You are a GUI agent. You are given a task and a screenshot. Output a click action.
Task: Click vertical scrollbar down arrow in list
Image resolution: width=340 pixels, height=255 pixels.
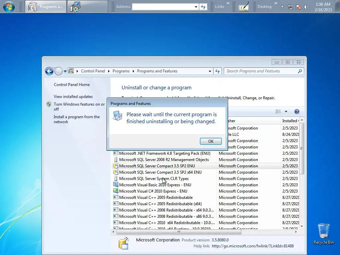point(301,226)
